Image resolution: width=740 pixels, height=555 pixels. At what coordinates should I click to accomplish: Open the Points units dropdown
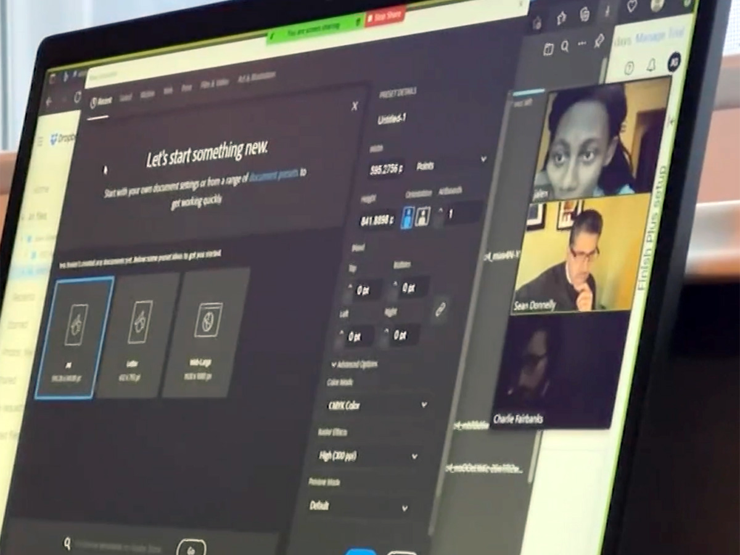451,164
